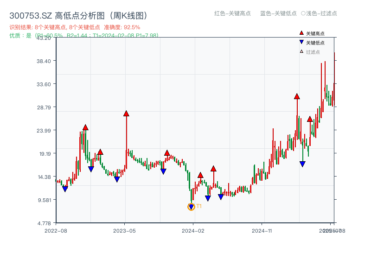Click the red 关键高点 triangle icon in the legend box
The height and width of the screenshot is (278, 371).
[x=301, y=33]
